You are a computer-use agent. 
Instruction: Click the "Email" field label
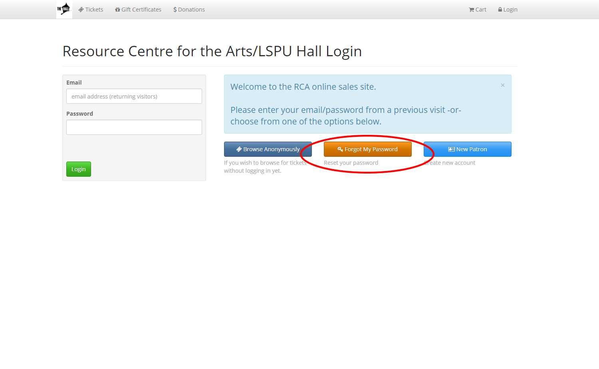[74, 83]
